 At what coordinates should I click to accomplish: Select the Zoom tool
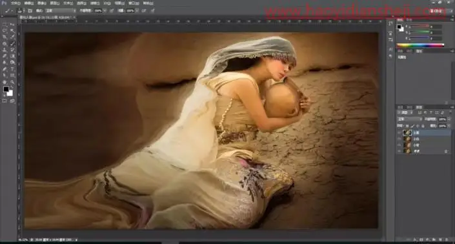tap(12, 82)
